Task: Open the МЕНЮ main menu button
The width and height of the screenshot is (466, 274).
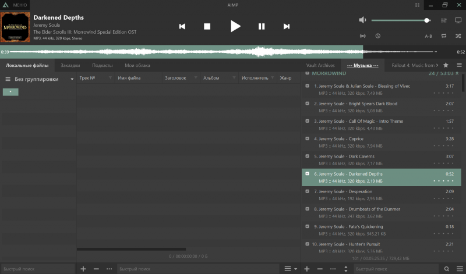Action: pyautogui.click(x=15, y=5)
